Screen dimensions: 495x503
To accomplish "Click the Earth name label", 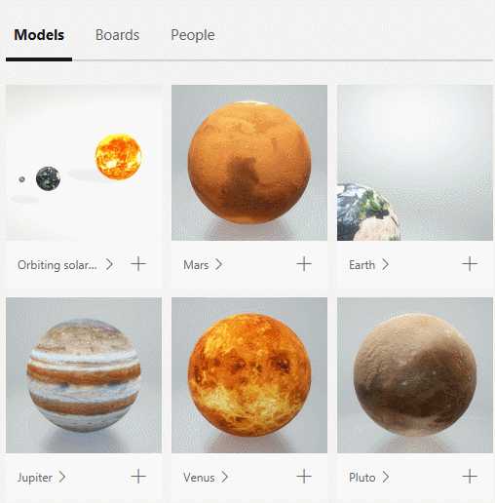I will (362, 265).
